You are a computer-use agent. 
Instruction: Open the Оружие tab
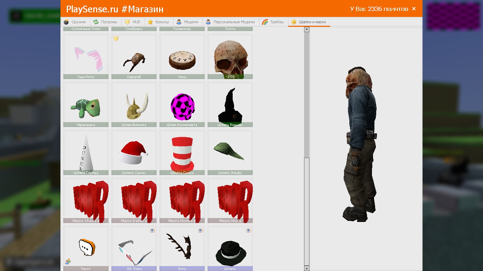(75, 22)
